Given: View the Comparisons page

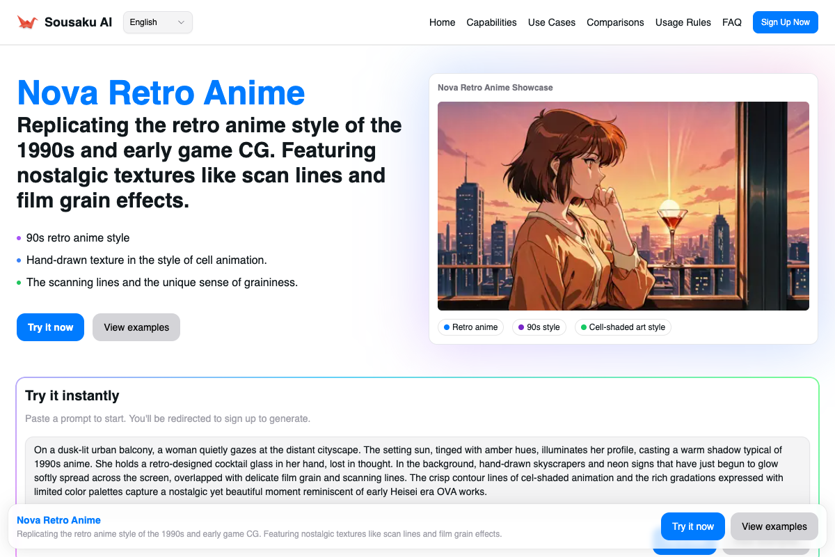Looking at the screenshot, I should pos(615,22).
